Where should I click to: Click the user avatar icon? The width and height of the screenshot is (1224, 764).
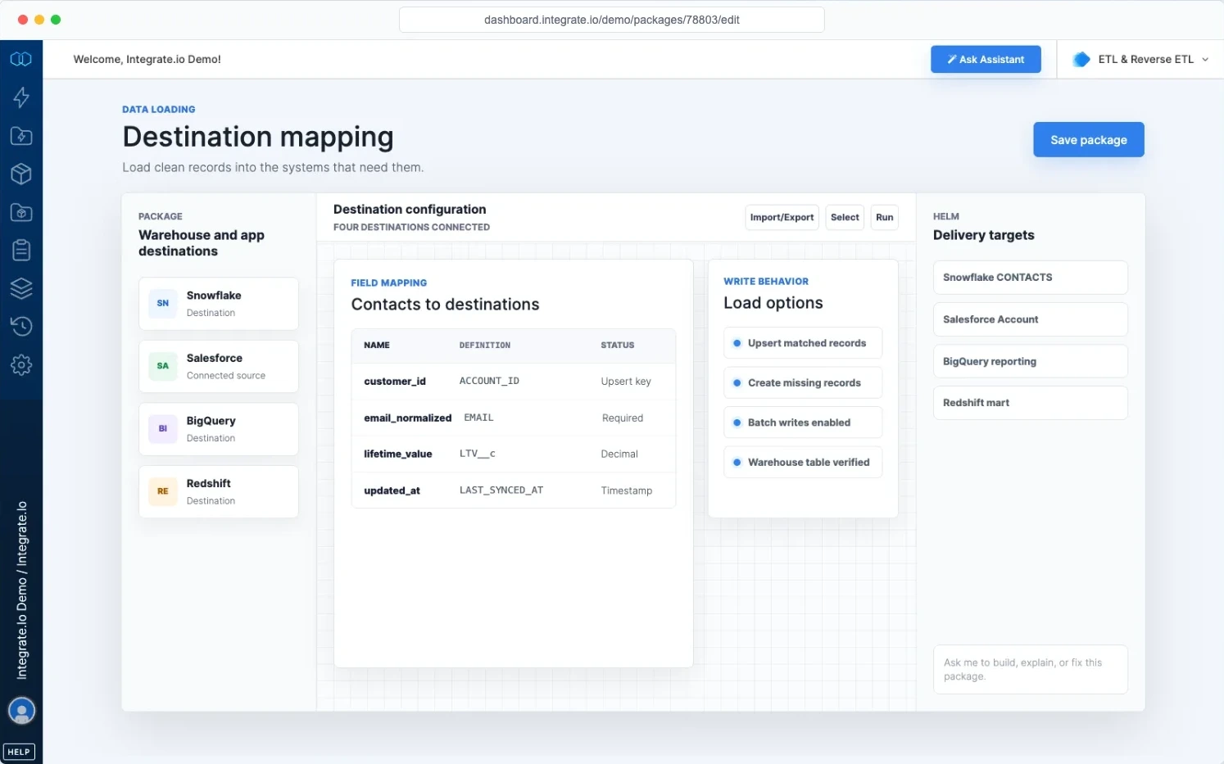tap(21, 710)
